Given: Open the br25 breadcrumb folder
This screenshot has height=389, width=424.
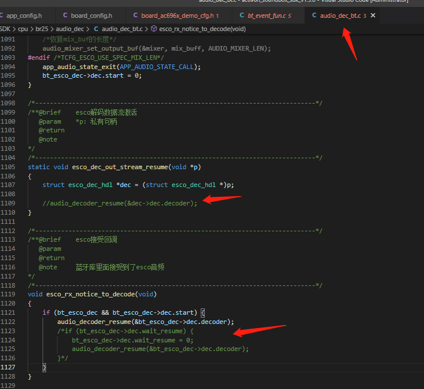Looking at the screenshot, I should pyautogui.click(x=41, y=29).
